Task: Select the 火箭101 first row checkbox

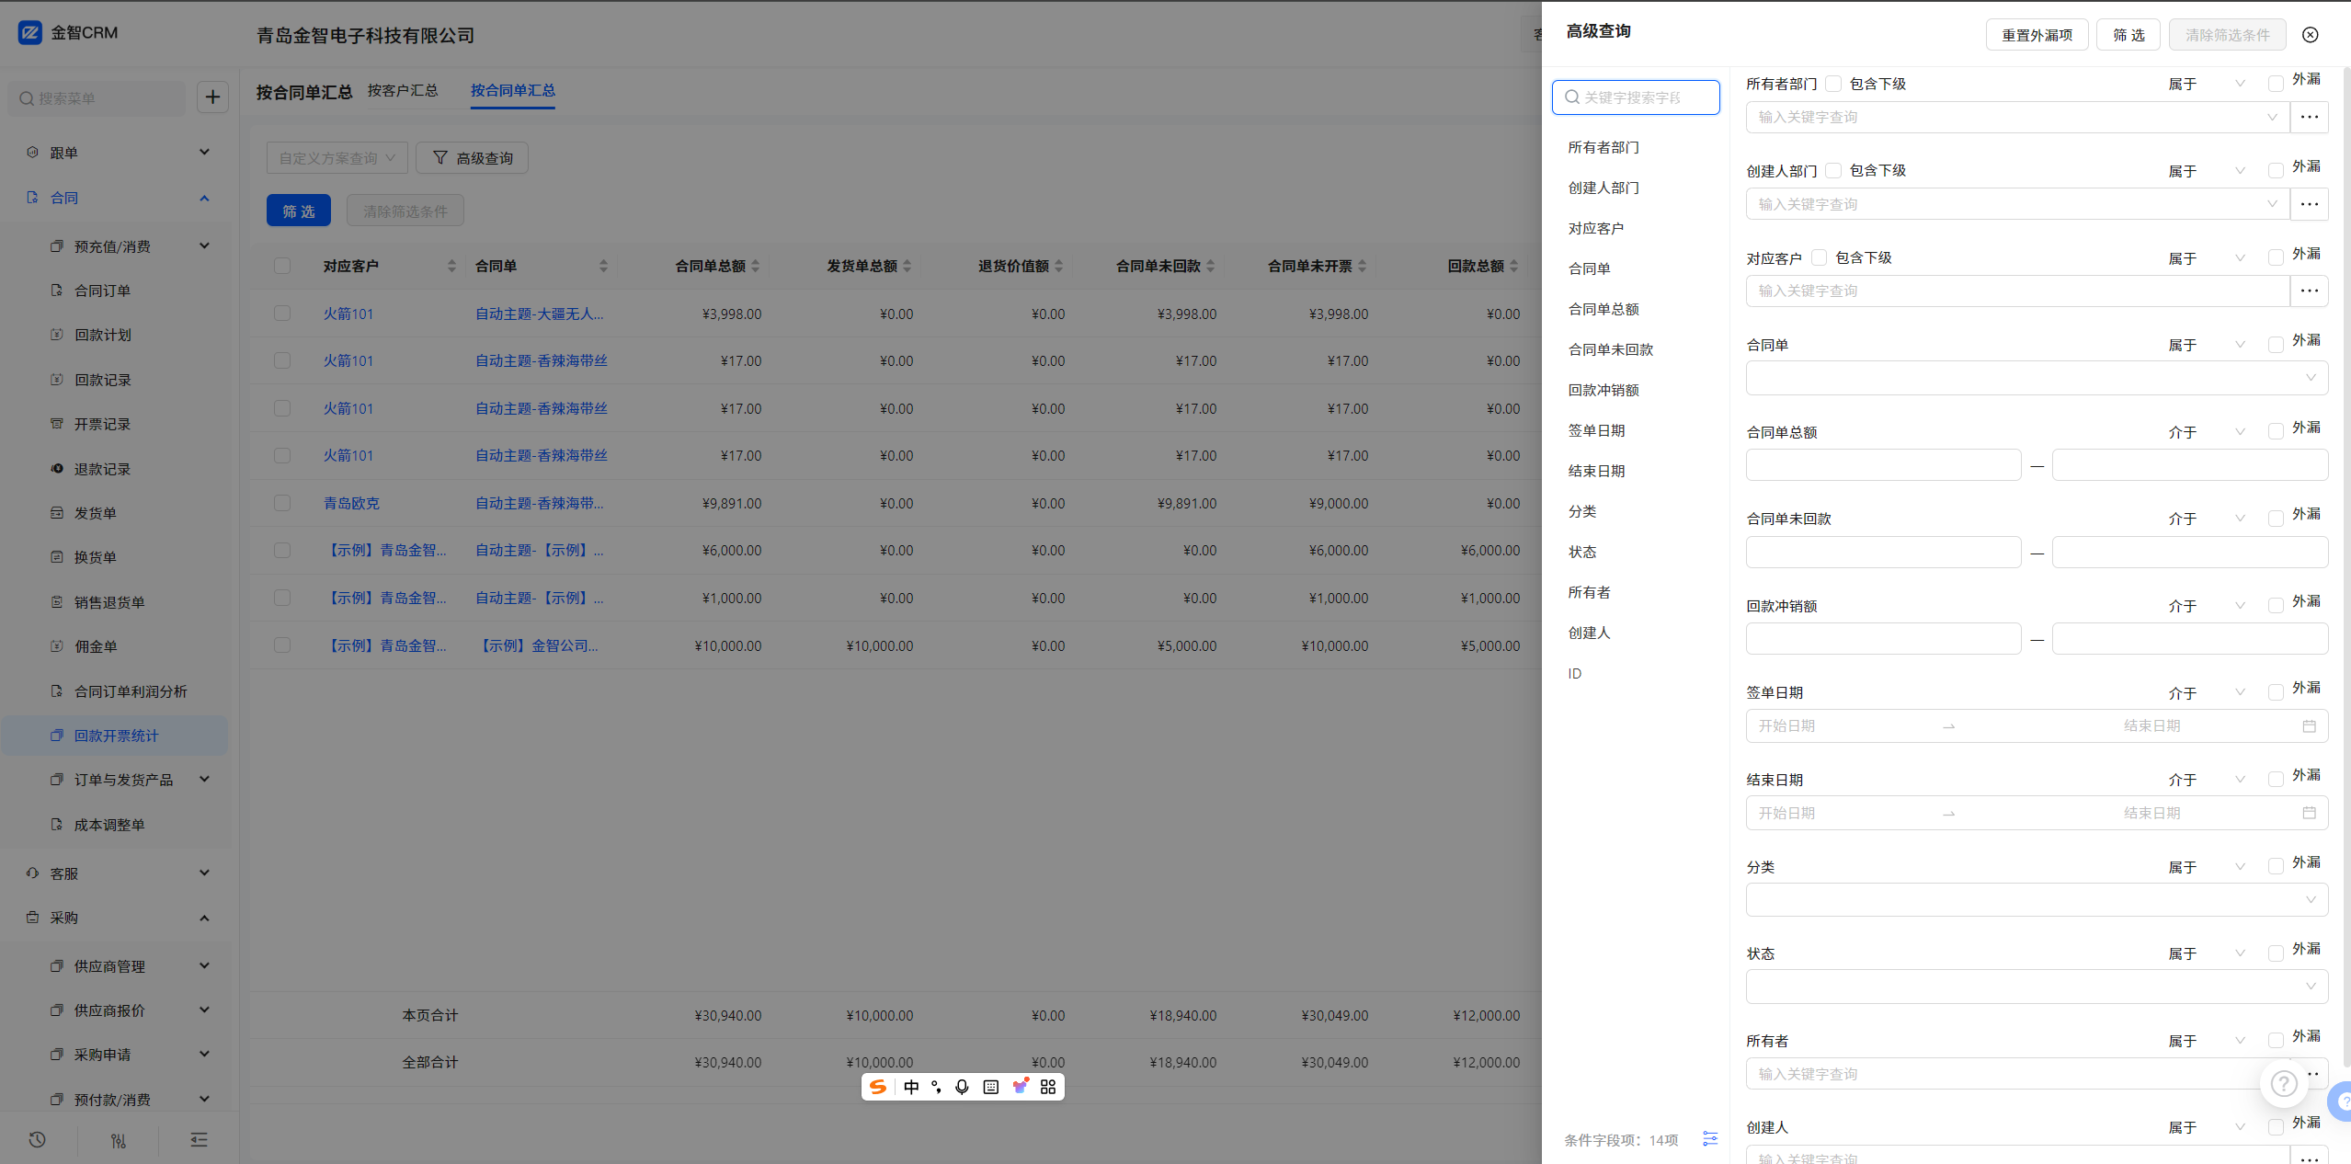Action: click(x=282, y=314)
